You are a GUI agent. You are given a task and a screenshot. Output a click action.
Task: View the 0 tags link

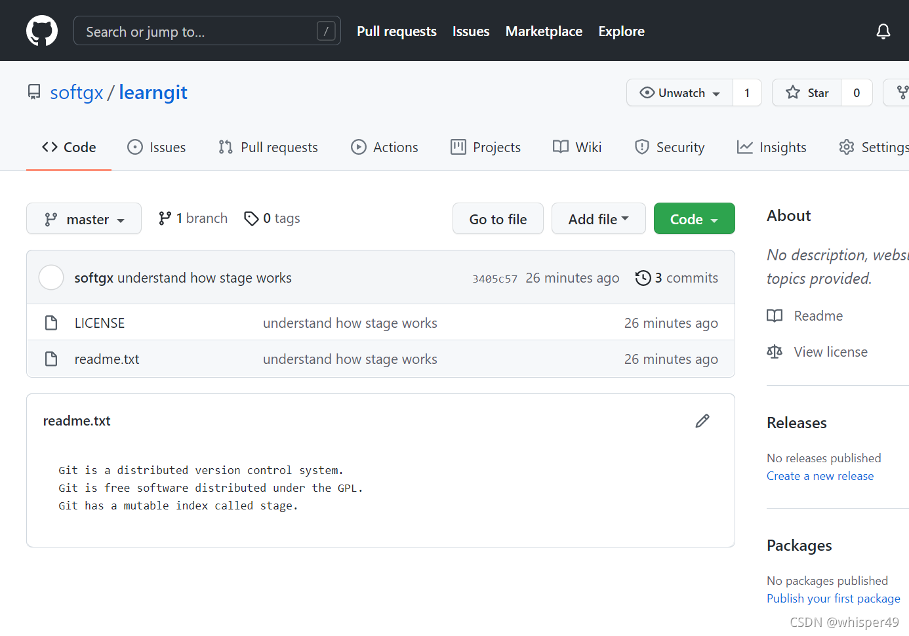pos(272,218)
